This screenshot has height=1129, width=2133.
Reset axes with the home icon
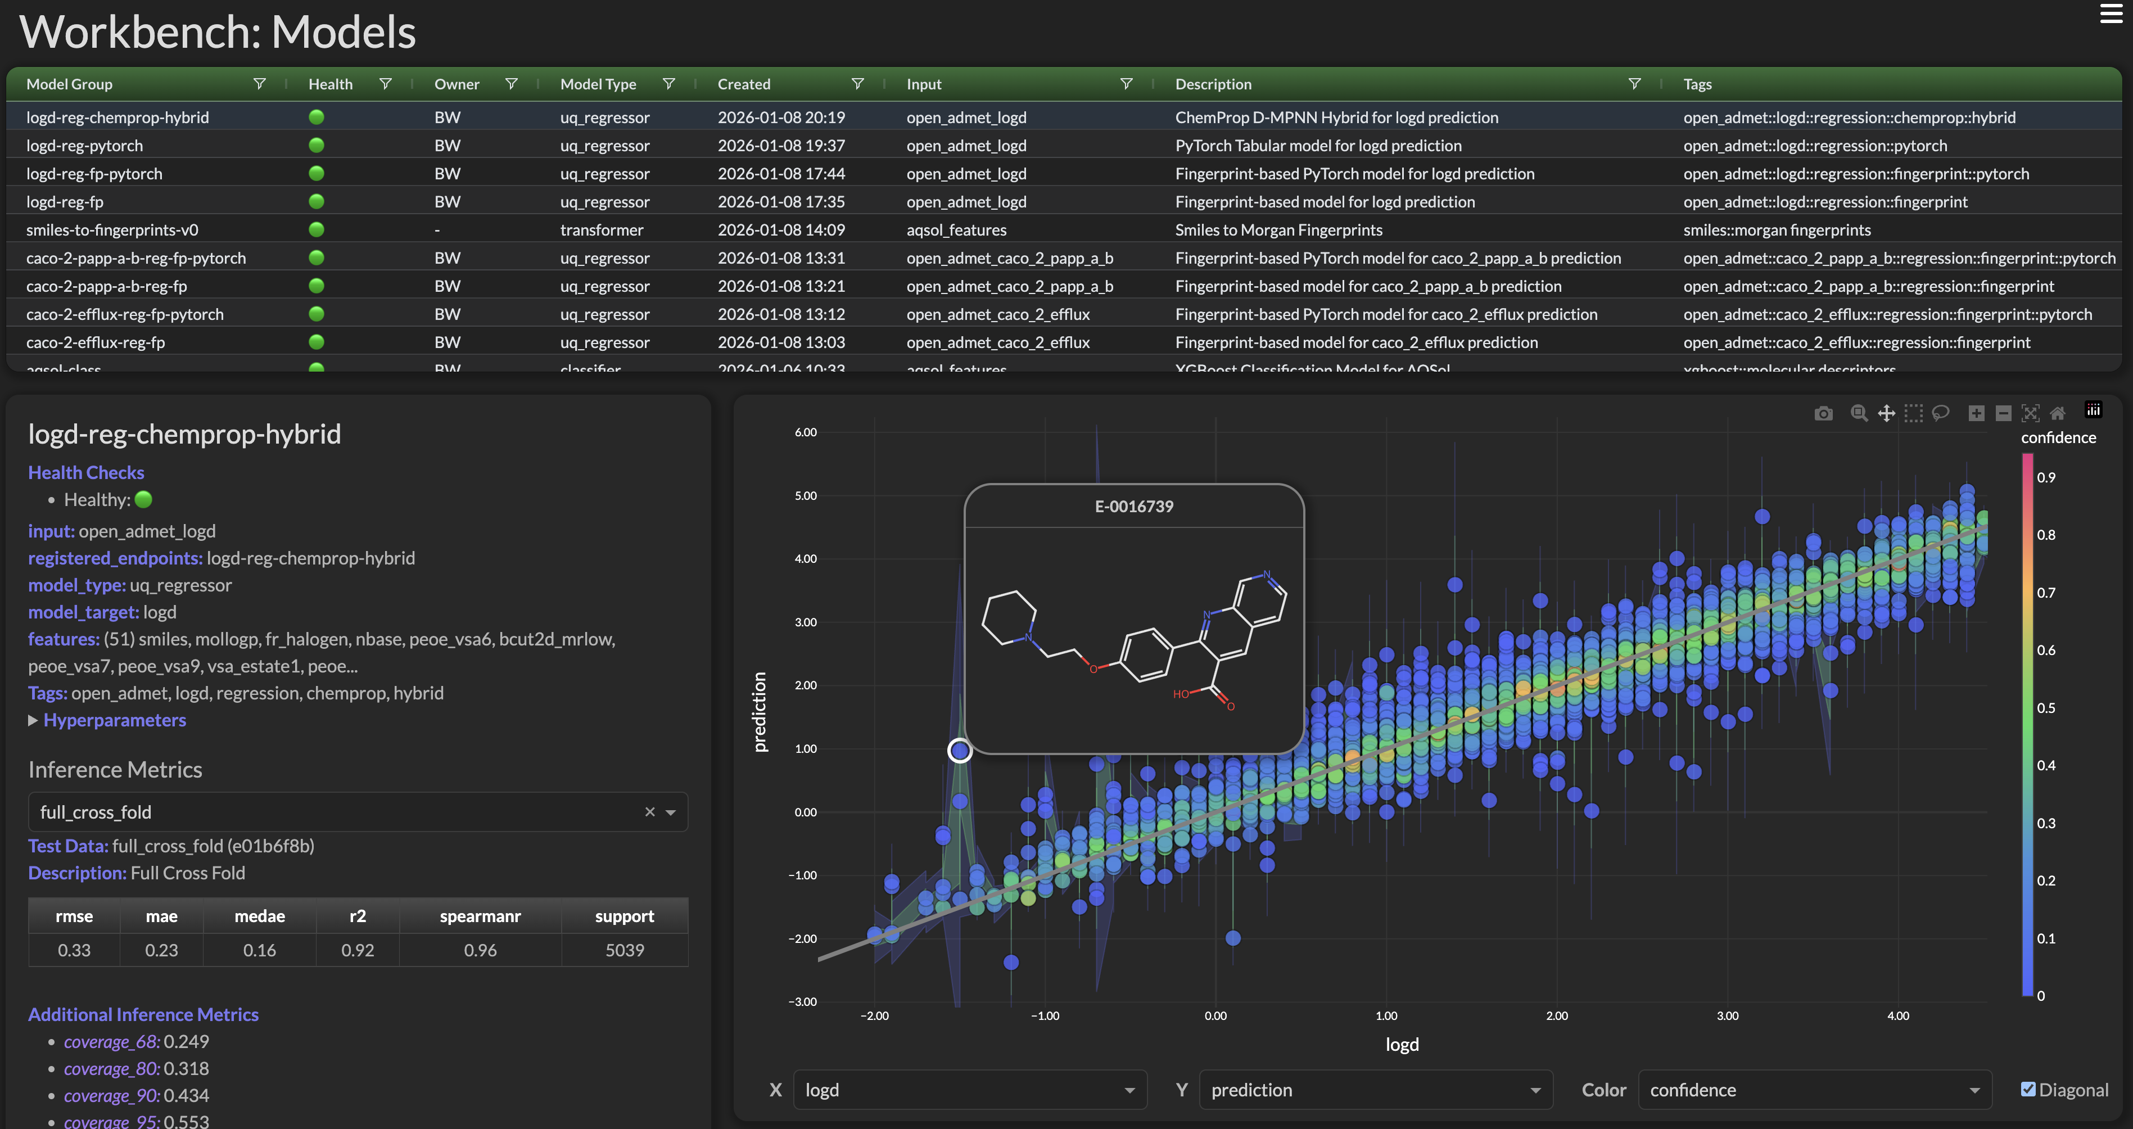pyautogui.click(x=2058, y=413)
